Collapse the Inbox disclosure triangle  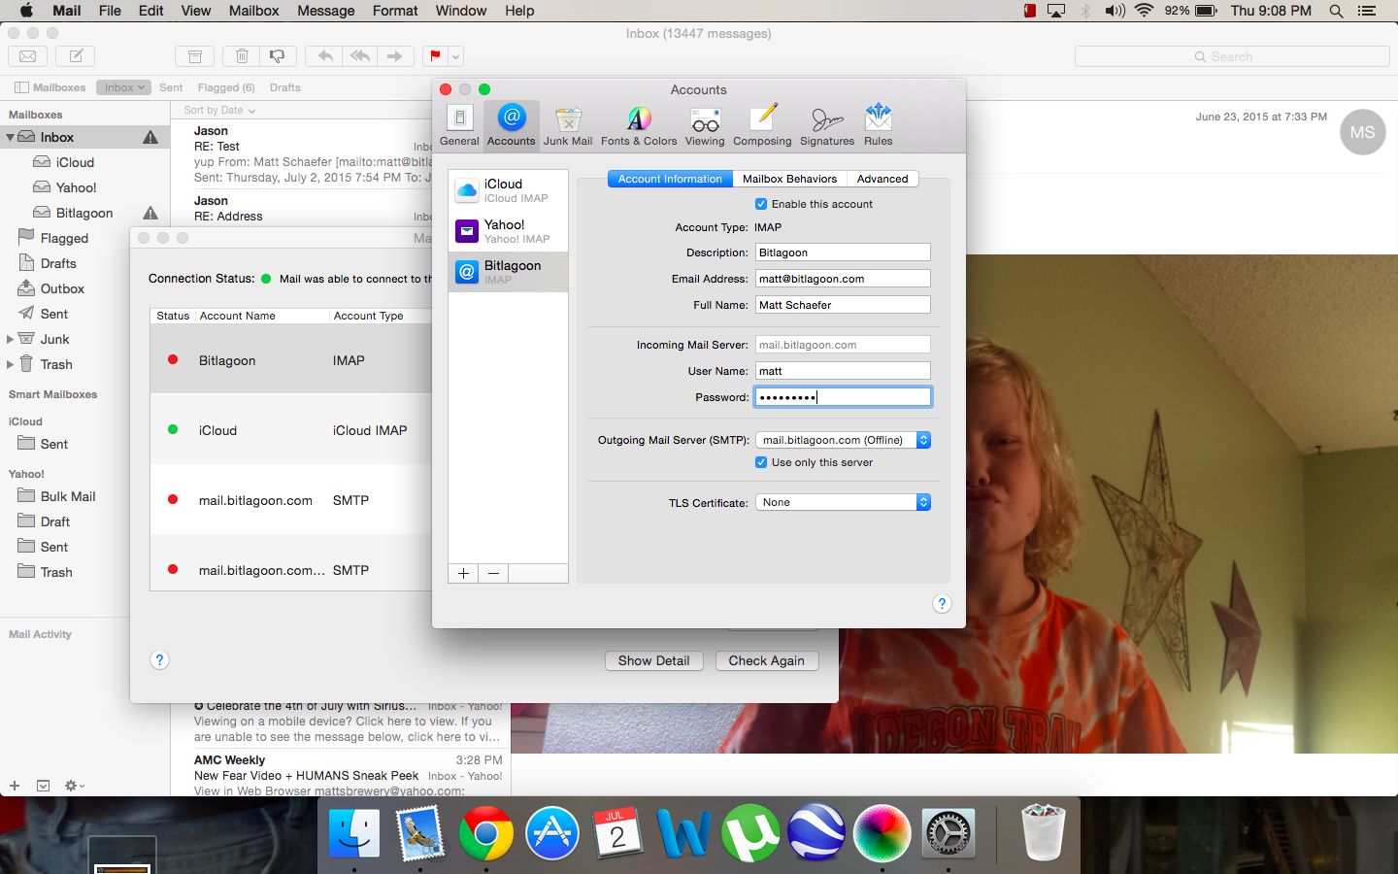pos(10,138)
